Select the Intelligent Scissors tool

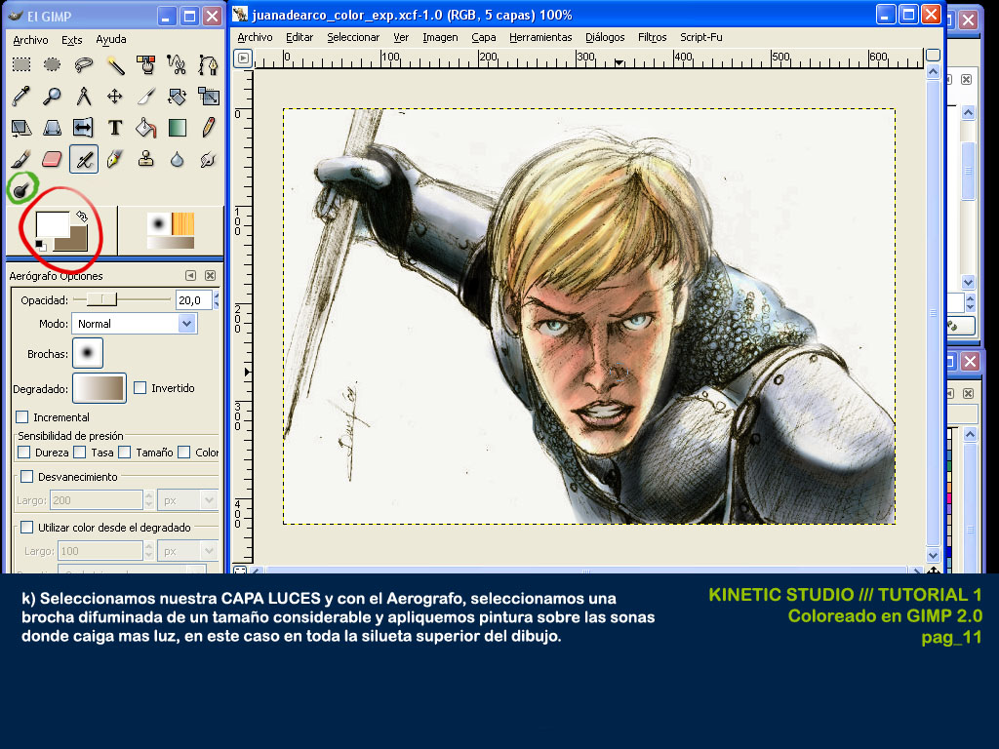coord(177,64)
